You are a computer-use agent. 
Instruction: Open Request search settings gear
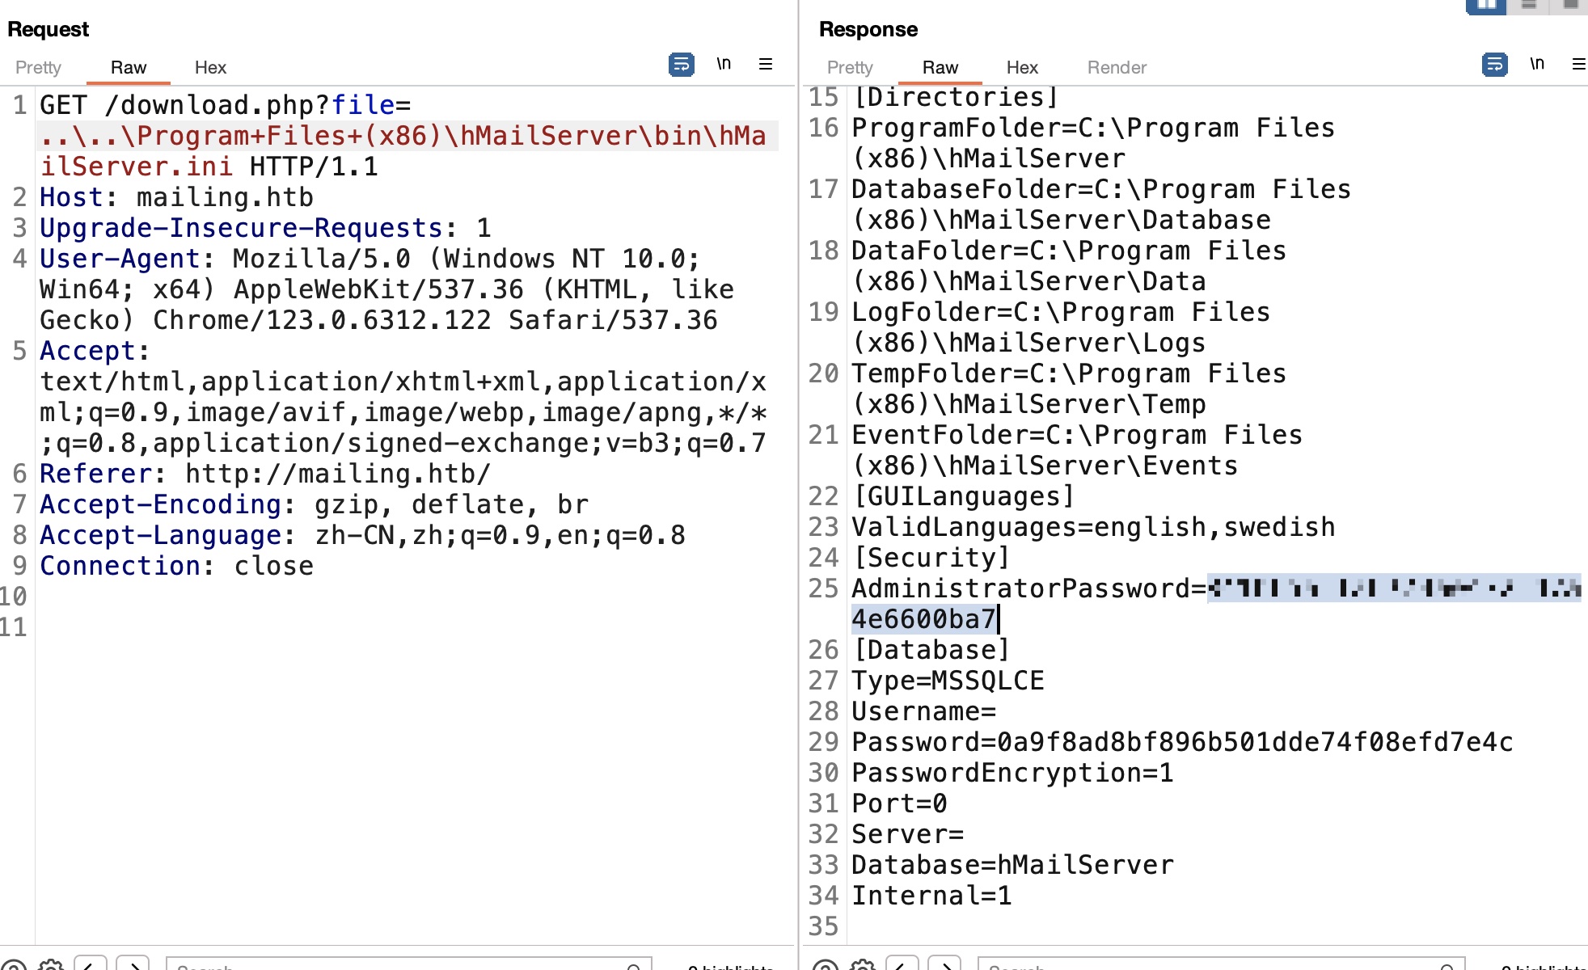51,965
